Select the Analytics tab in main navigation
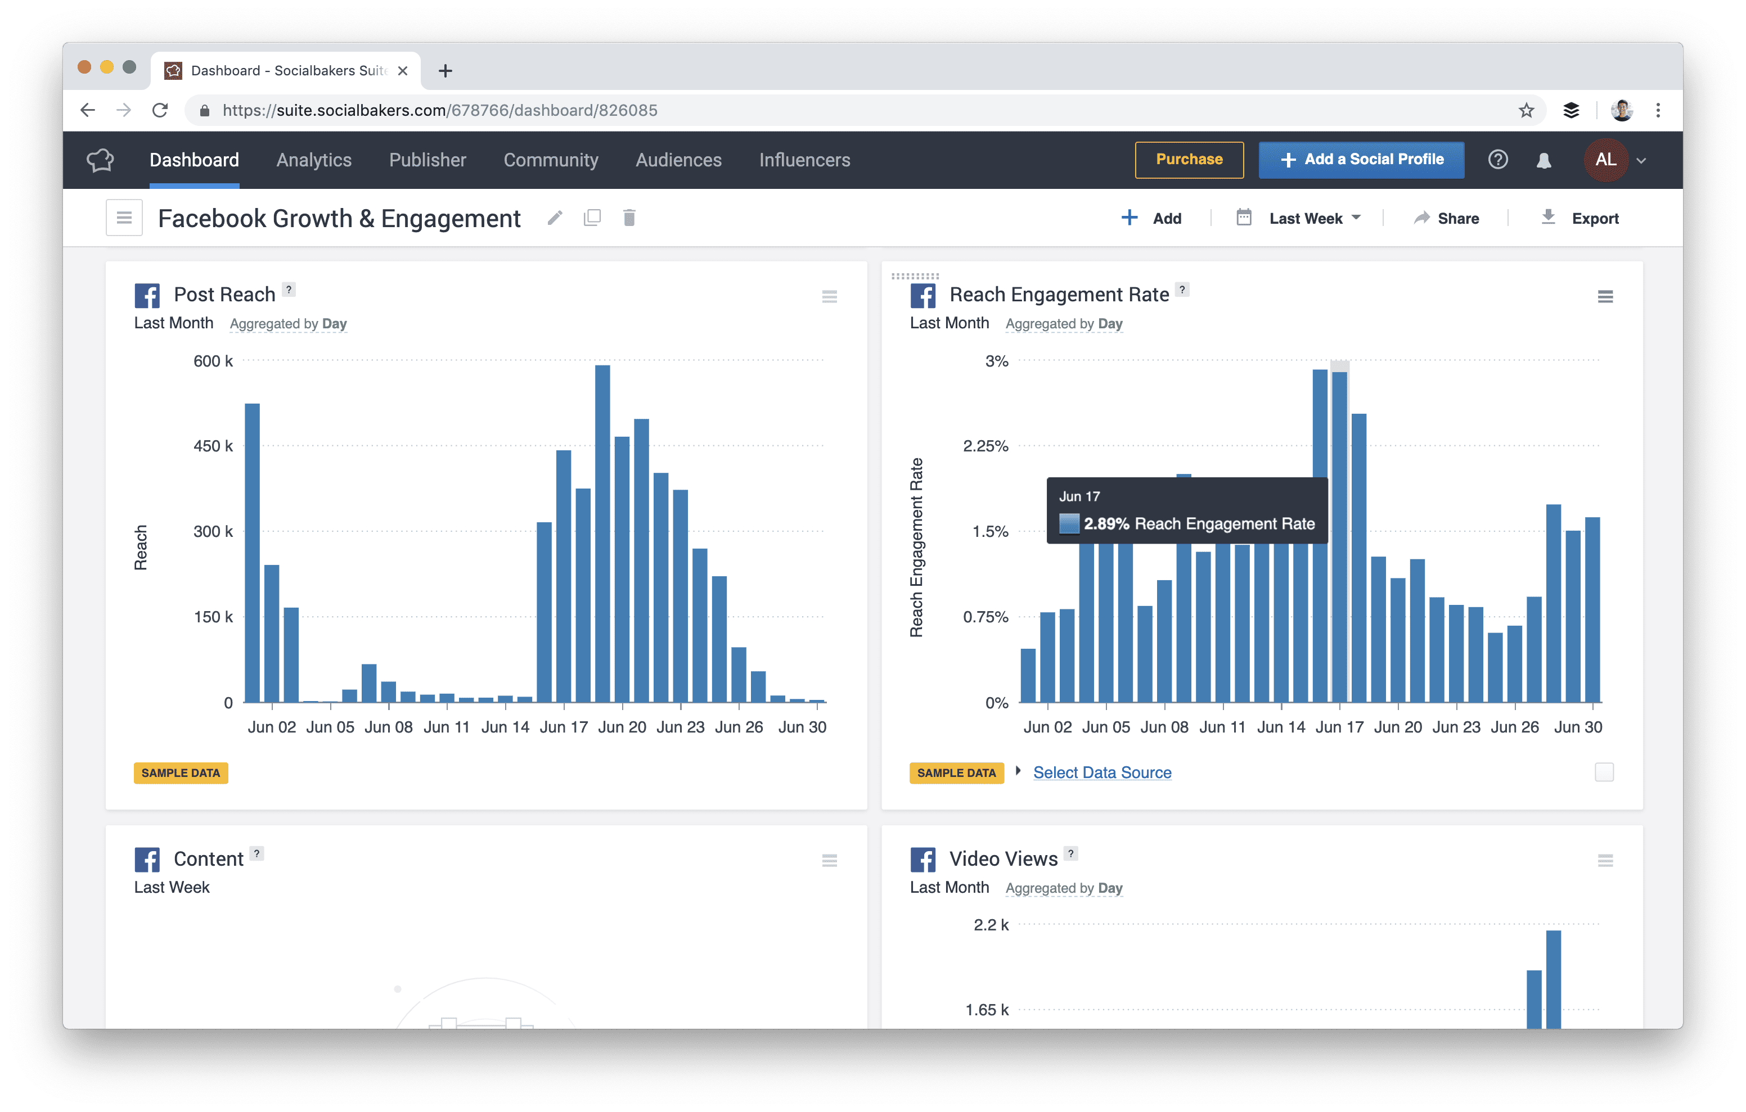 click(314, 159)
